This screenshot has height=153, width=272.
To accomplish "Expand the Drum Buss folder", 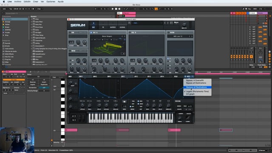I will coord(31,27).
